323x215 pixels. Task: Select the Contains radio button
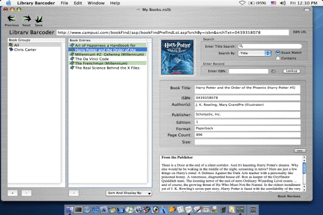[278, 58]
